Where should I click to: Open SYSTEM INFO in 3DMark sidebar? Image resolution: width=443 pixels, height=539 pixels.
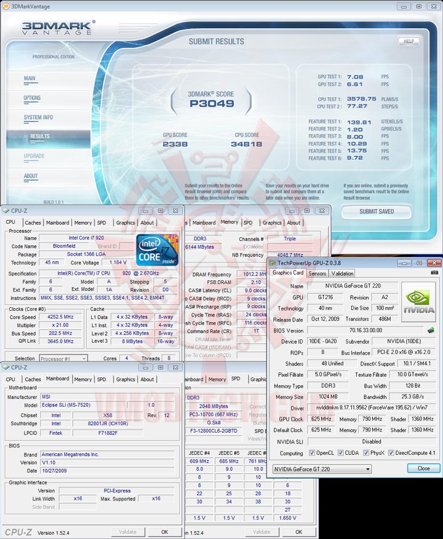click(38, 117)
